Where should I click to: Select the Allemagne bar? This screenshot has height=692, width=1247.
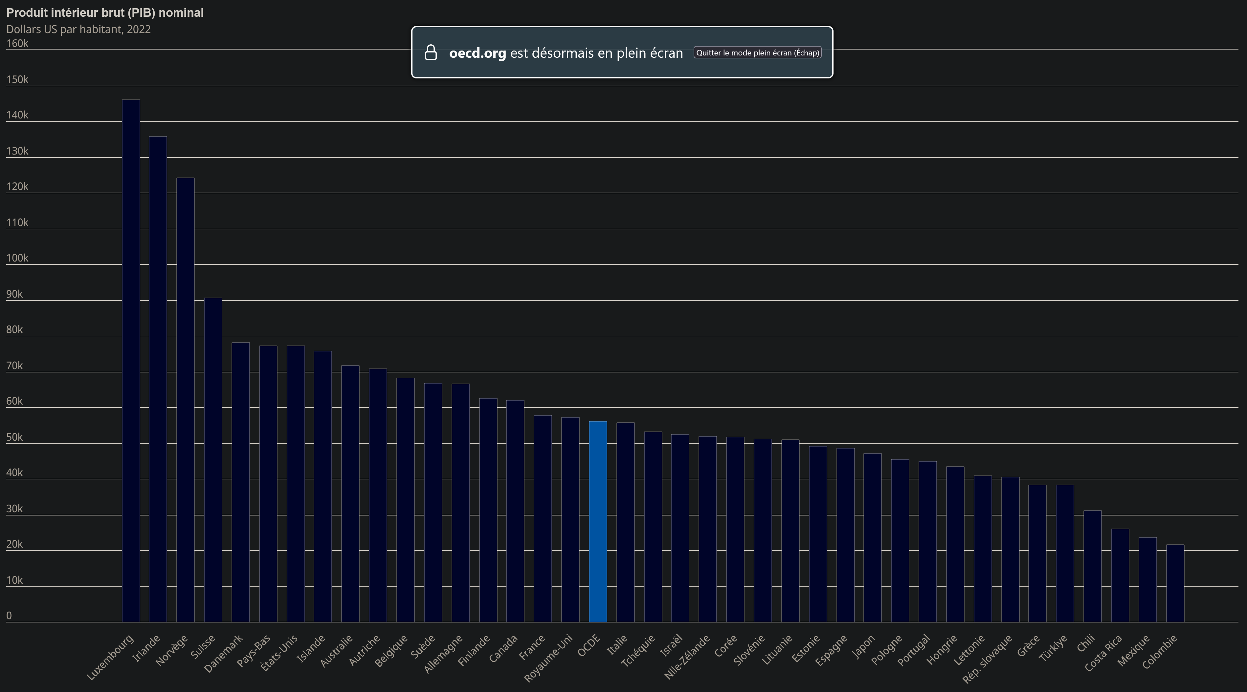pyautogui.click(x=460, y=502)
